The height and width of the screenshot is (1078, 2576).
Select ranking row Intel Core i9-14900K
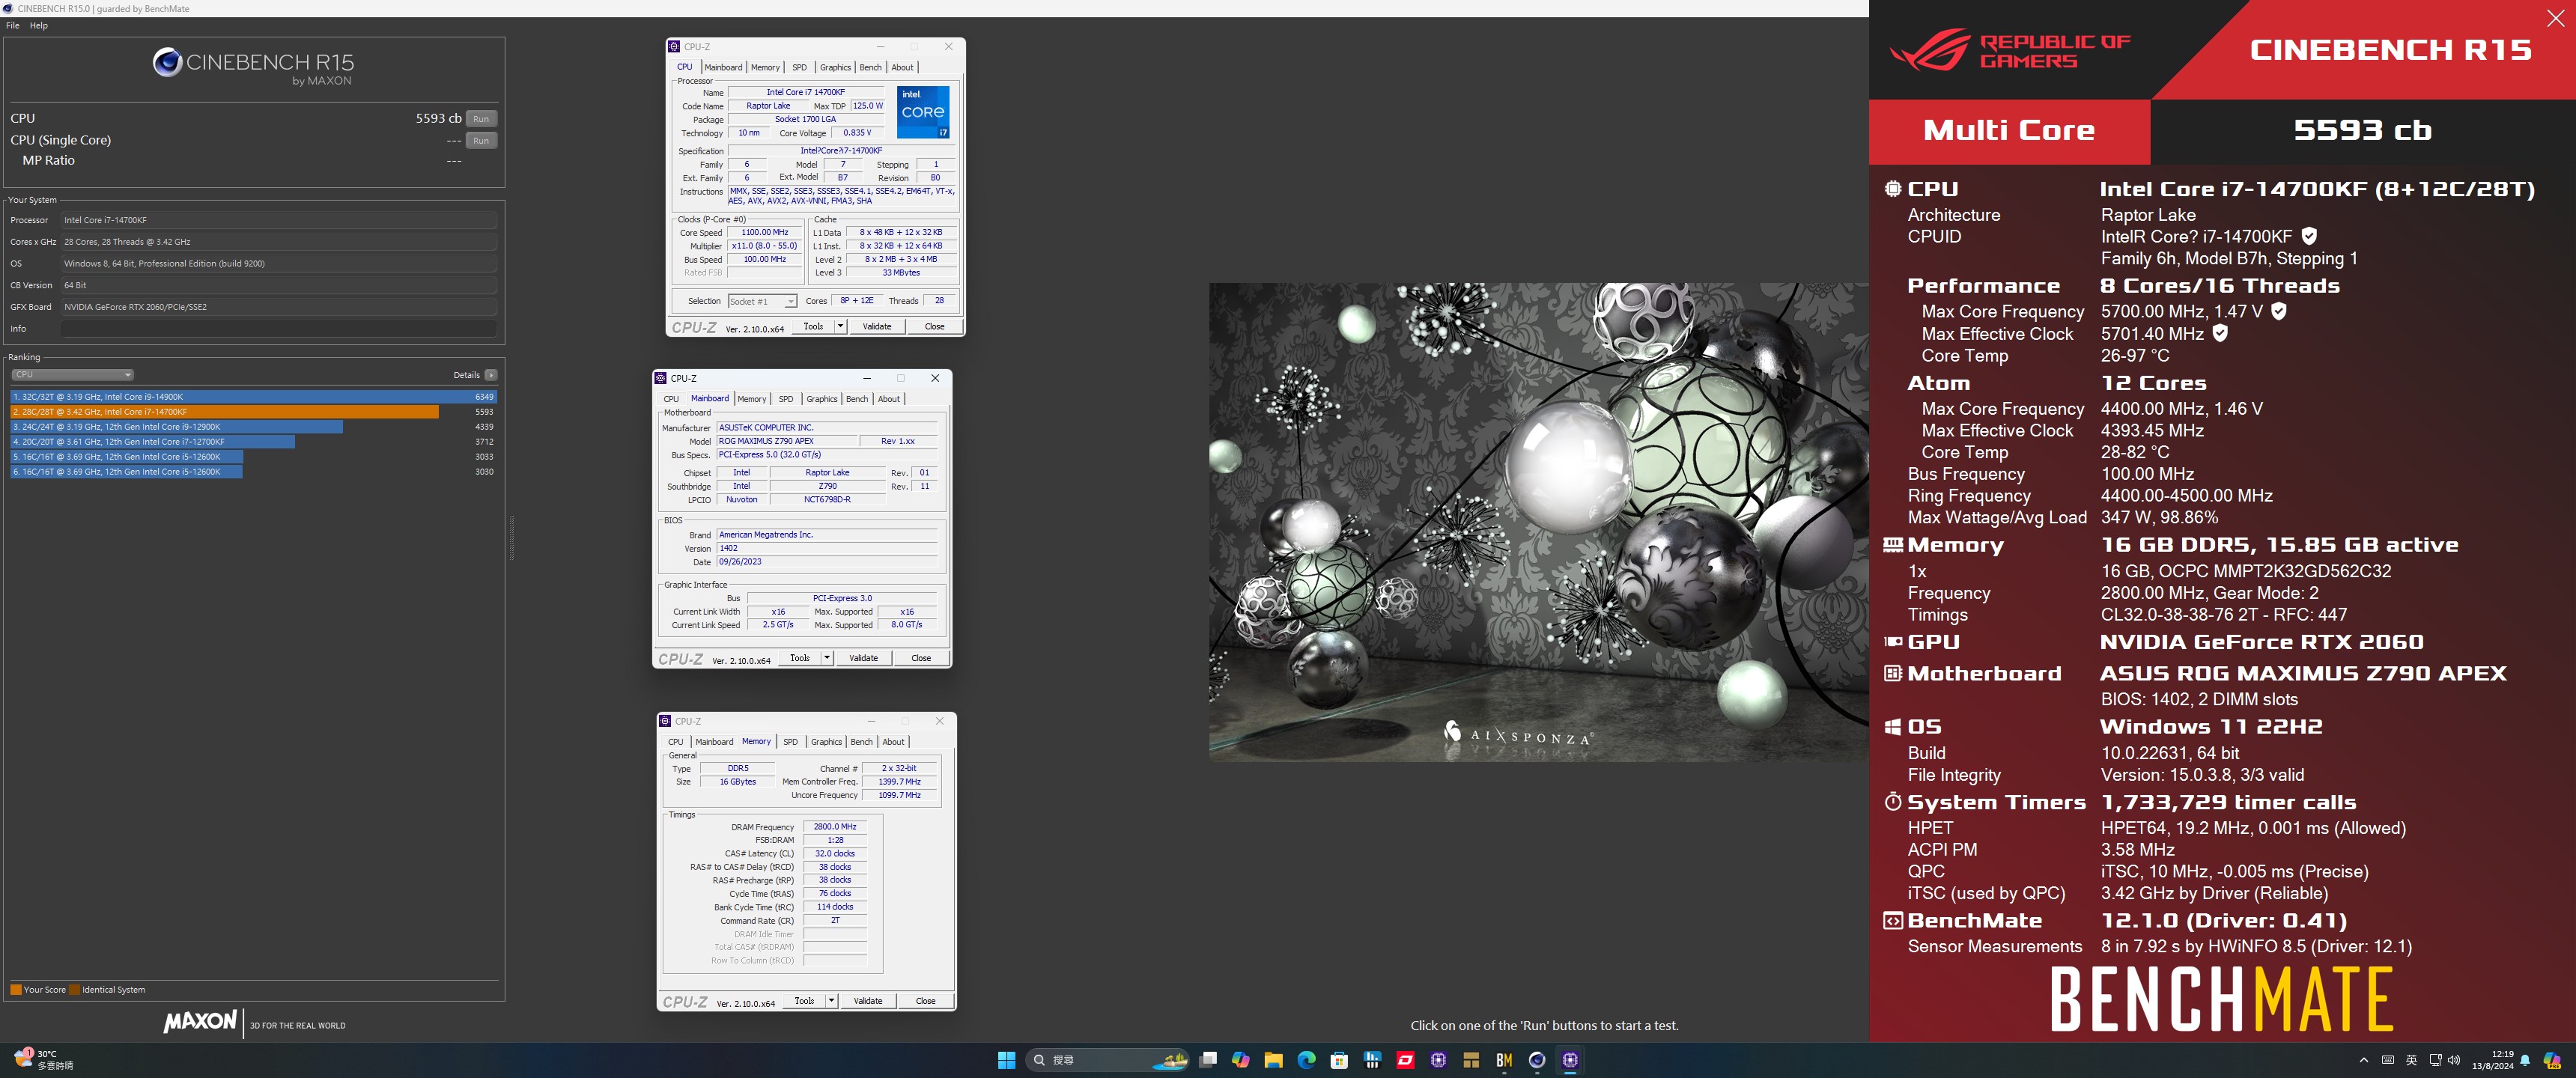[253, 397]
